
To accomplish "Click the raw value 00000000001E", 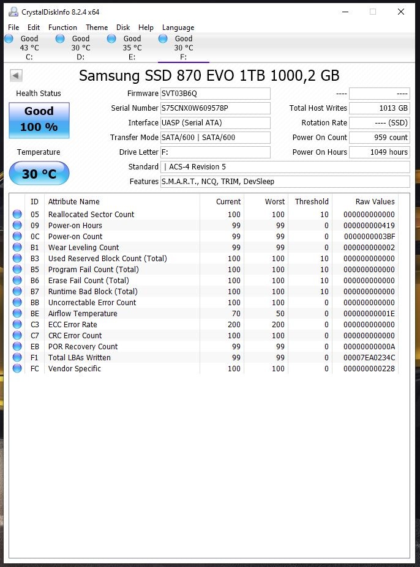I will pyautogui.click(x=369, y=314).
